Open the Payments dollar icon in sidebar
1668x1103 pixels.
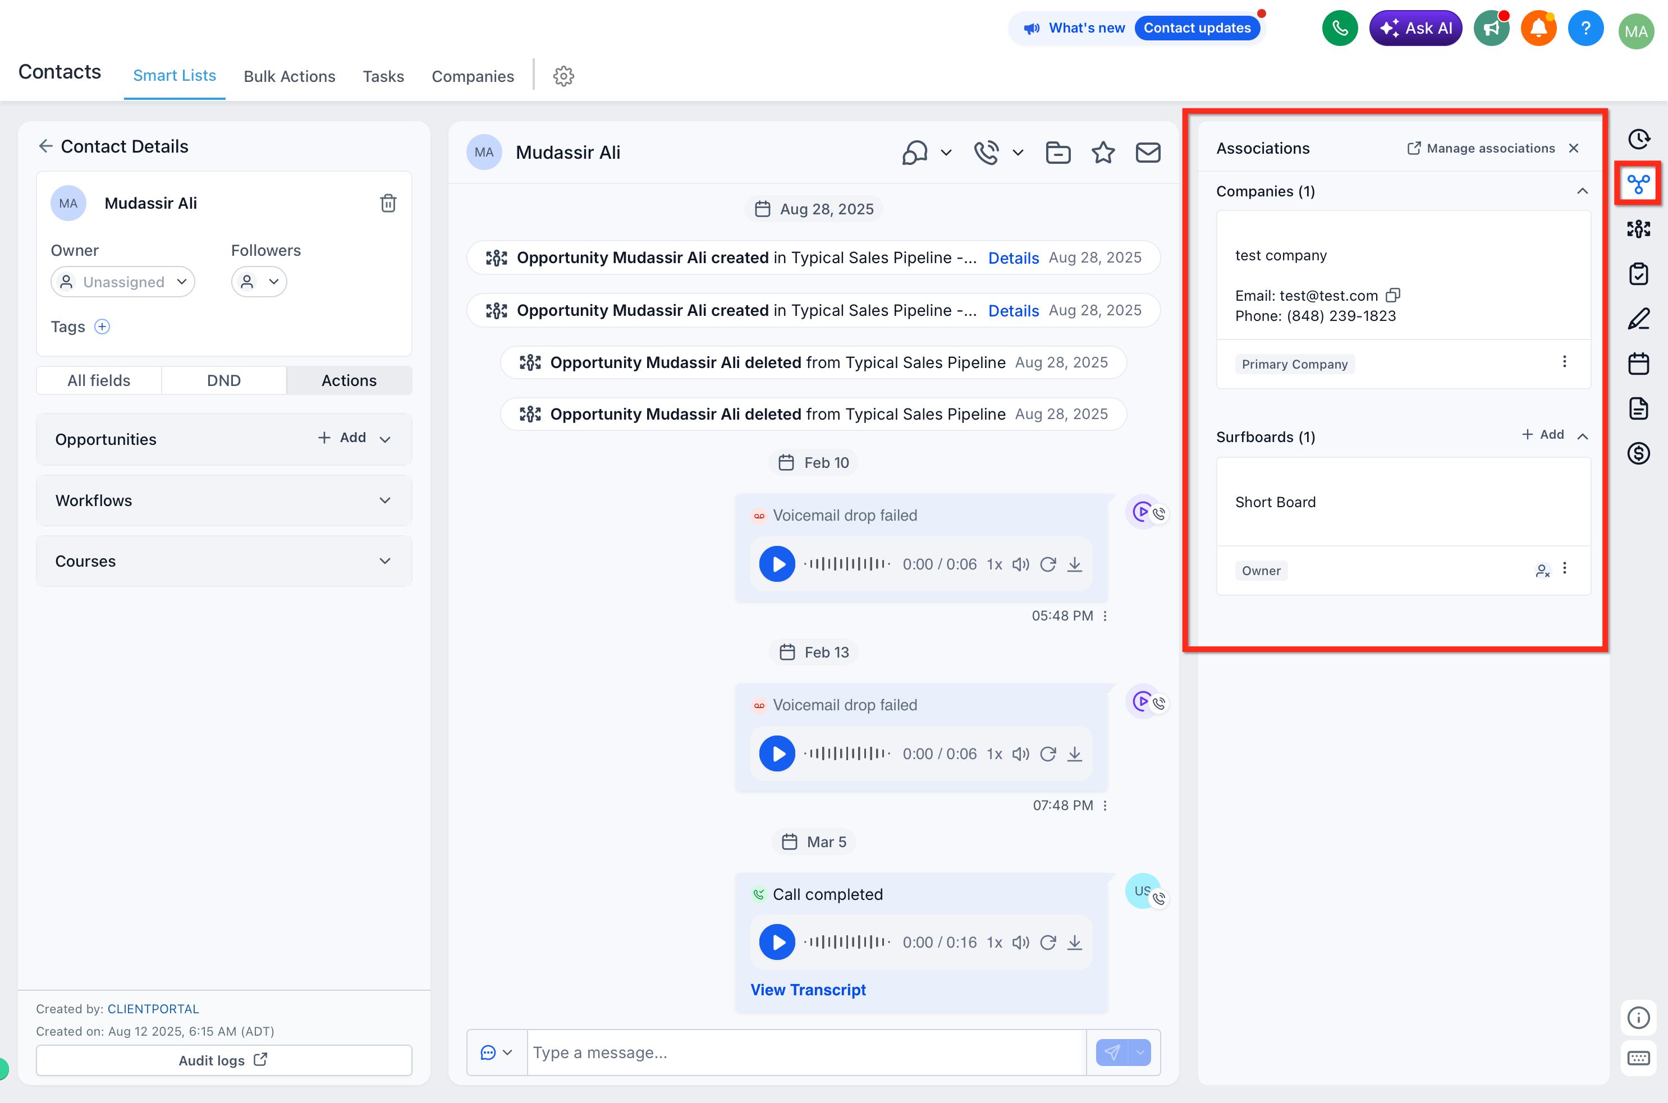(1638, 453)
